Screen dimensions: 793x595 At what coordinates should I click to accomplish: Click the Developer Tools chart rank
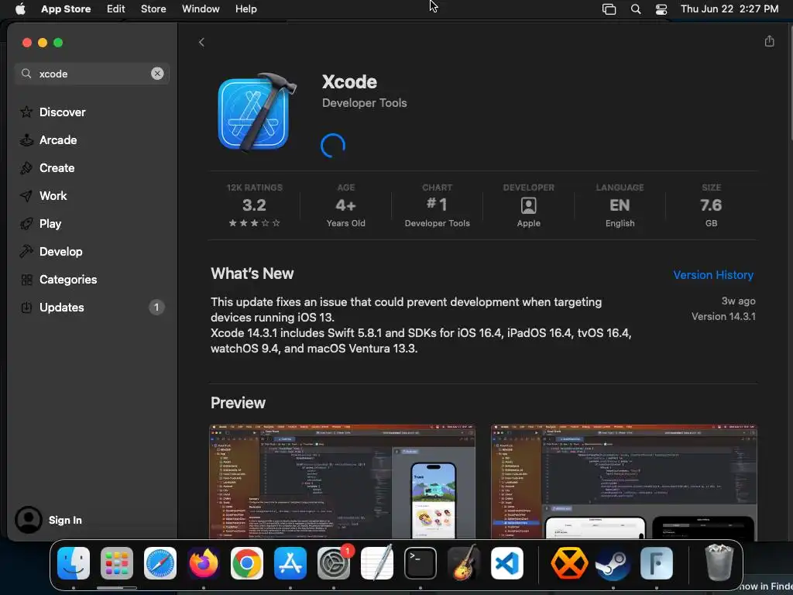coord(437,205)
